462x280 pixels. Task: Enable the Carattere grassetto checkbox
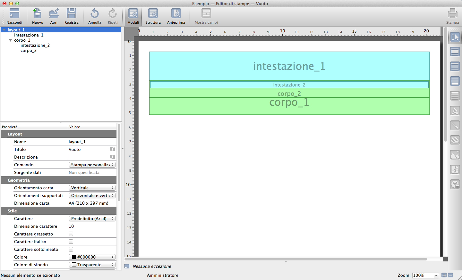coord(71,234)
